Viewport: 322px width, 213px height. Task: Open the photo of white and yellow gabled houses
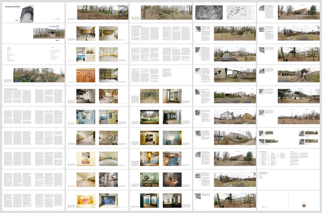(x=234, y=115)
